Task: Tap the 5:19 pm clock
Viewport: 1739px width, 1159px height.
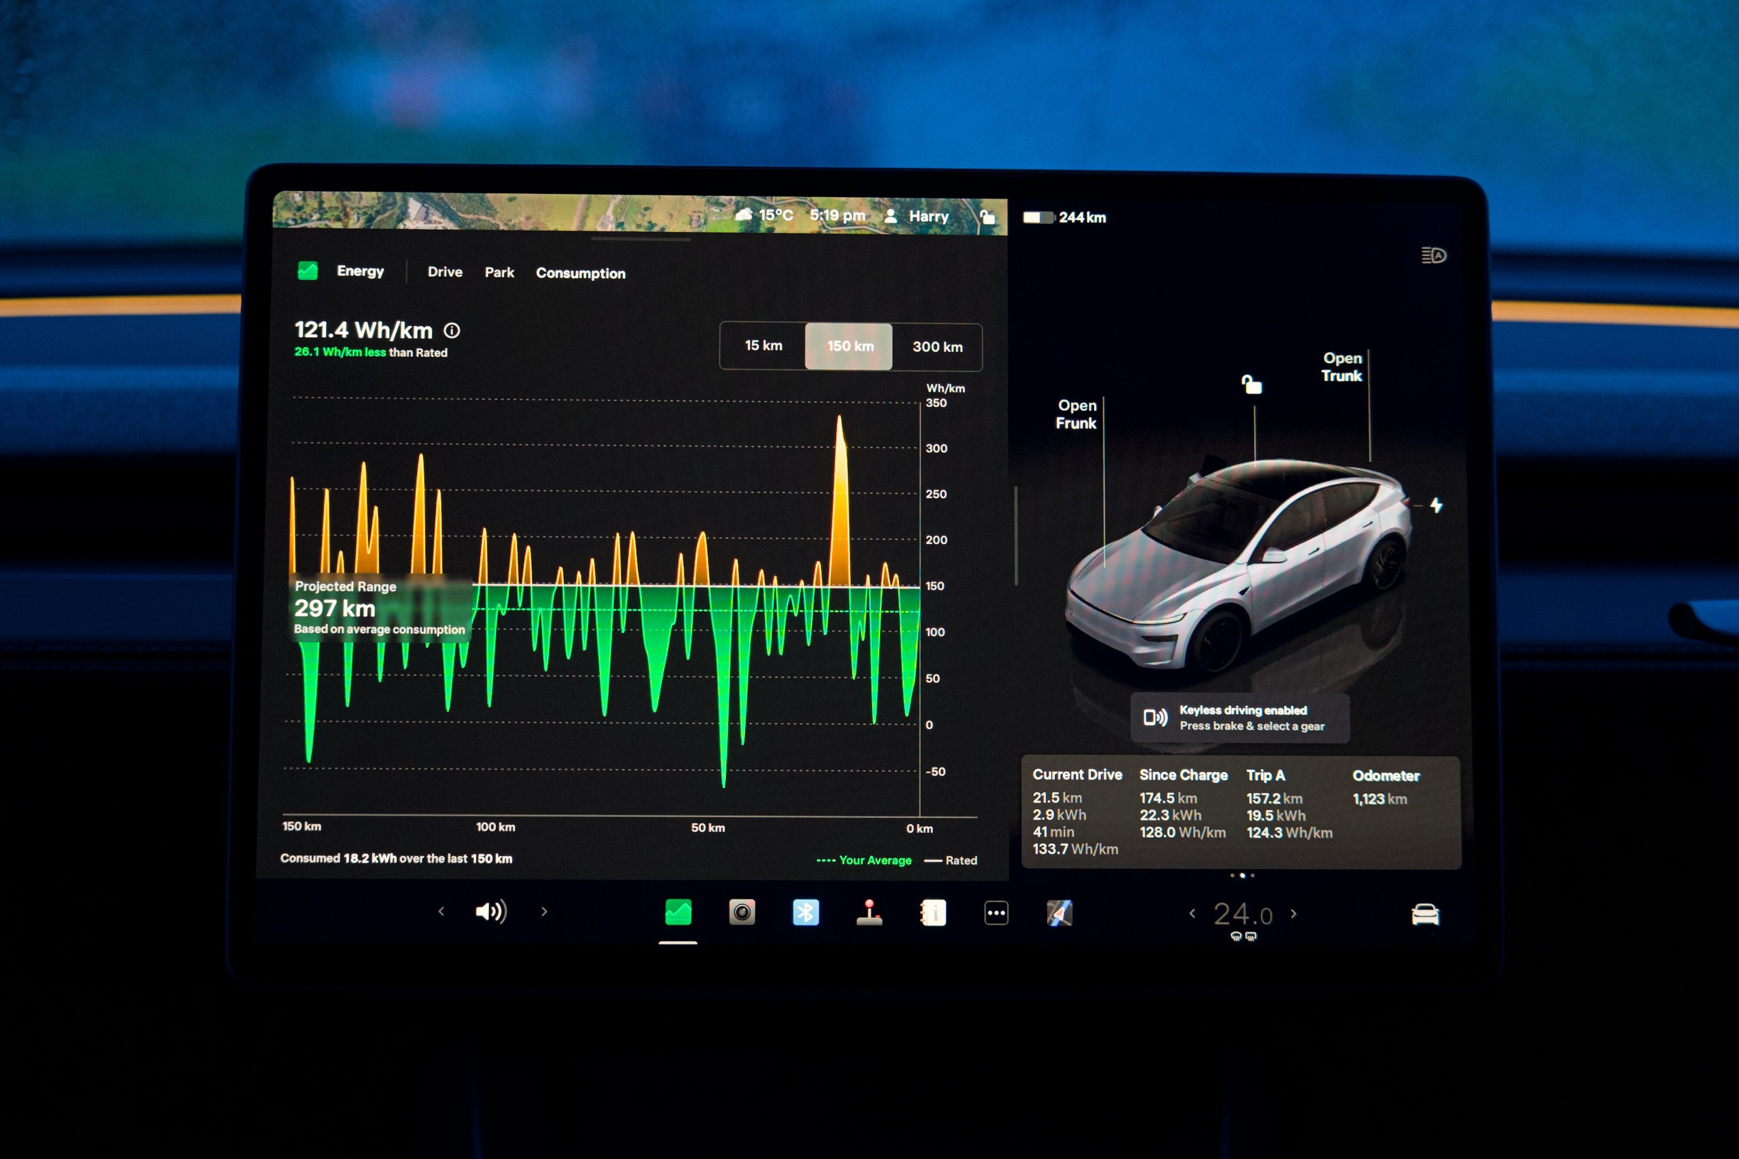Action: (837, 215)
